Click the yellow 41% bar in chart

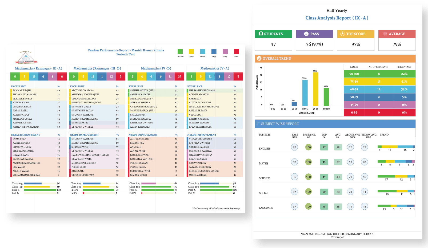click(x=315, y=89)
